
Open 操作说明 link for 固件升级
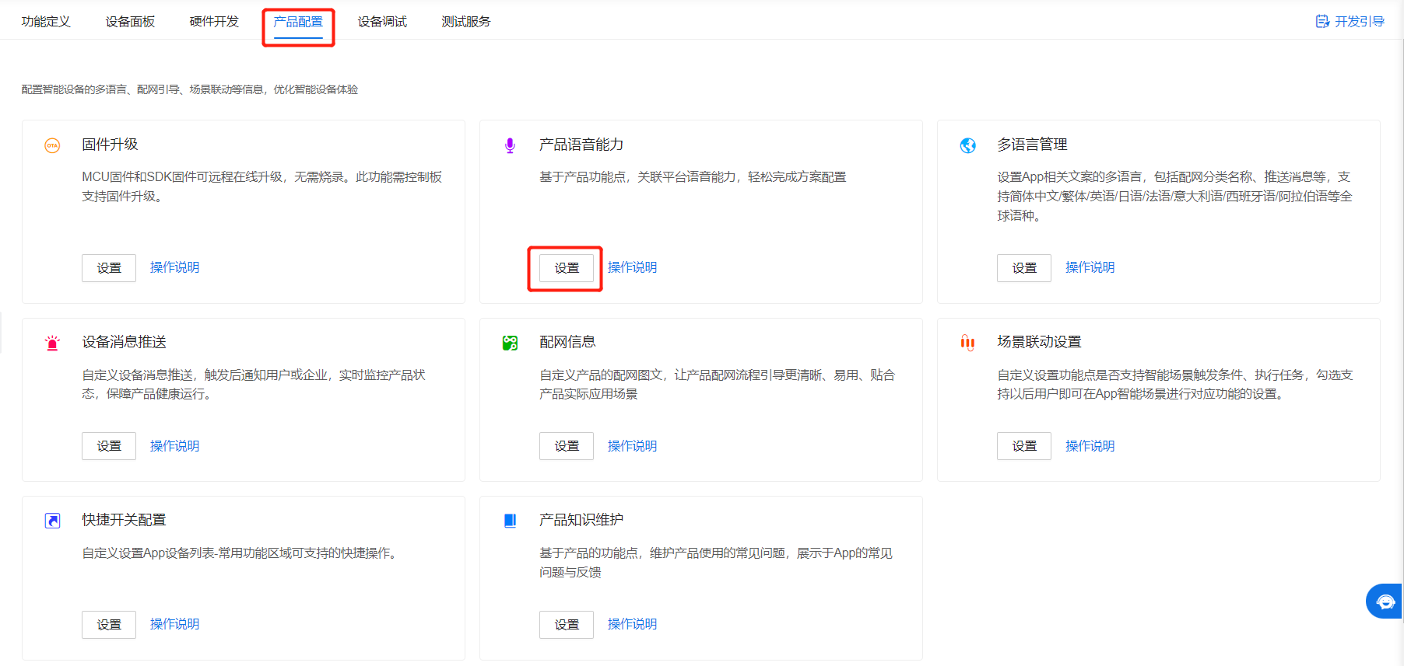[x=174, y=267]
